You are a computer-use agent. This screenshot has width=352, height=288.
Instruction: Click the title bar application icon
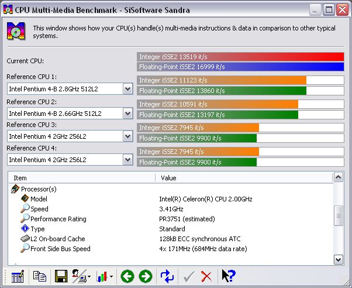click(x=8, y=10)
